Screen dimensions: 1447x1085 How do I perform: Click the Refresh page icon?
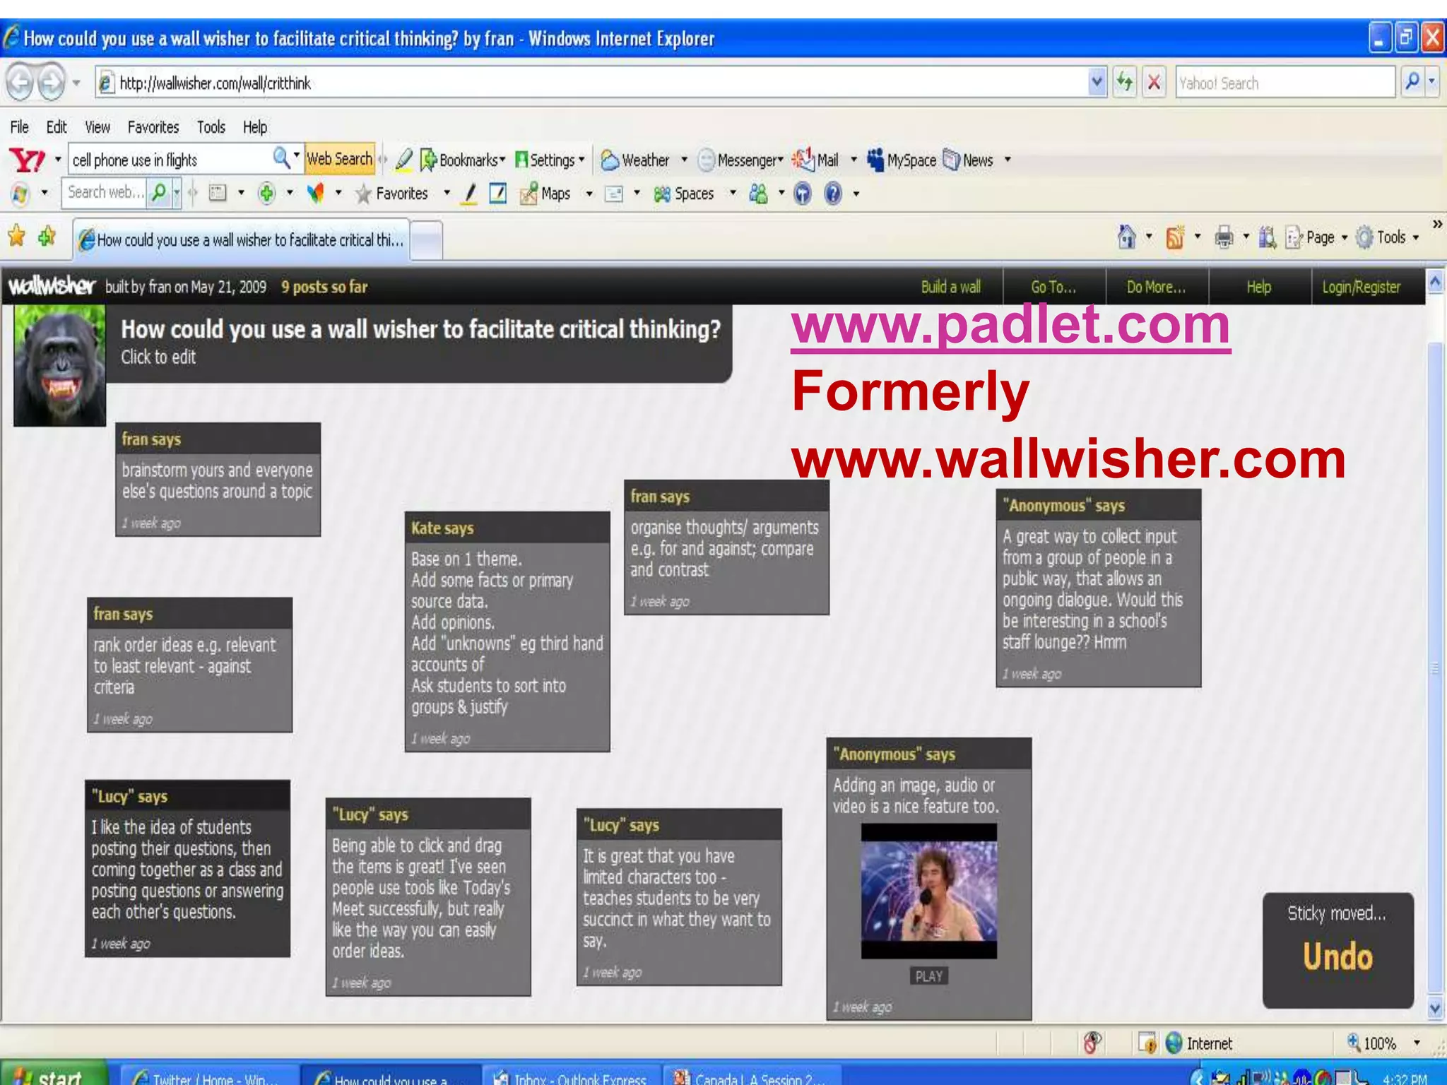point(1124,83)
